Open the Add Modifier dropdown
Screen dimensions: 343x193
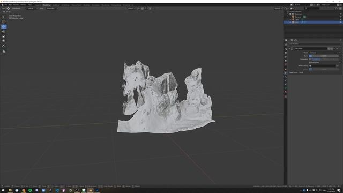coord(315,44)
